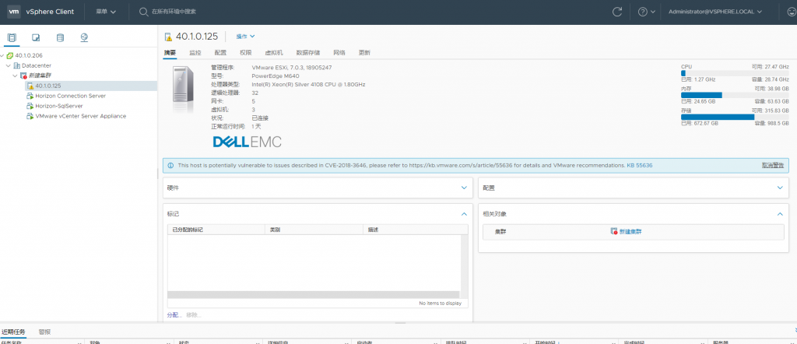Screen dimensions: 797x344
Task: Focus the global search input field
Action: coord(174,11)
